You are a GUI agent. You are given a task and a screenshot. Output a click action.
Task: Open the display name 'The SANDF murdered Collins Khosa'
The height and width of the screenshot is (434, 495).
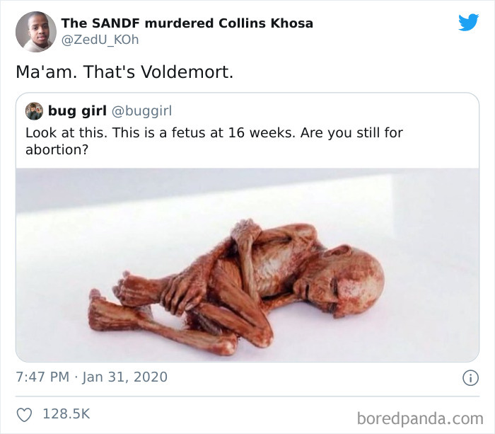tap(187, 23)
